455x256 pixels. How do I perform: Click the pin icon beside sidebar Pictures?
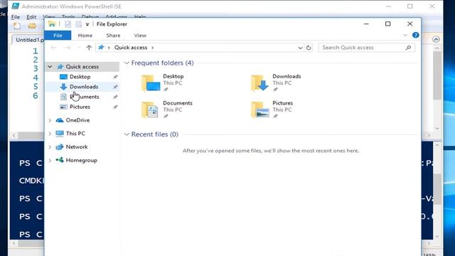pos(115,107)
